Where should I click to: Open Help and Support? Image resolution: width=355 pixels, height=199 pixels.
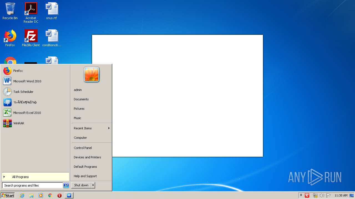92,176
